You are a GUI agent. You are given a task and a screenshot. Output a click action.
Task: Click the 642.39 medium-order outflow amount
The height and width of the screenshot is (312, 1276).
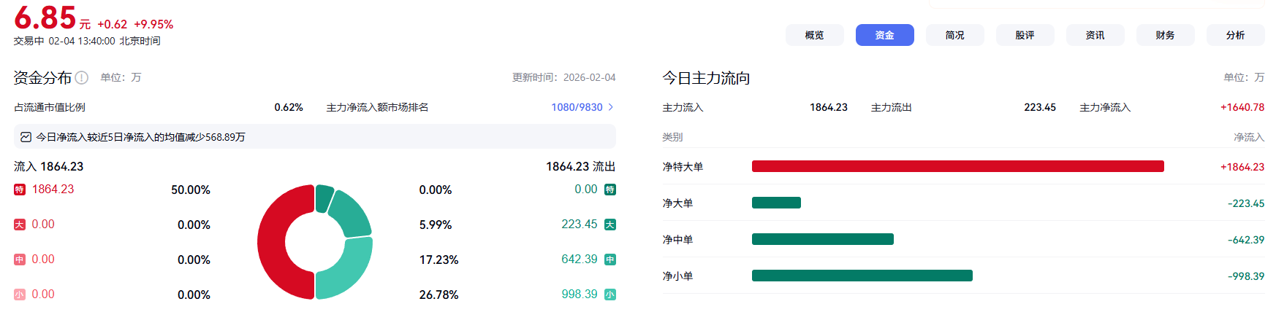click(x=580, y=260)
